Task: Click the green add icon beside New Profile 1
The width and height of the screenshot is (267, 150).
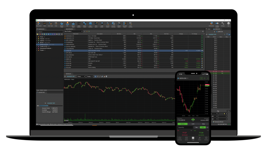Action: tap(89, 31)
